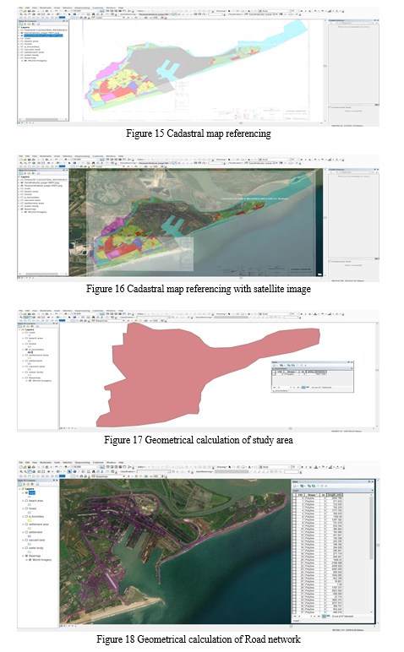Select the first row selector in Figure 18 table
This screenshot has width=404, height=652.
pos(294,498)
